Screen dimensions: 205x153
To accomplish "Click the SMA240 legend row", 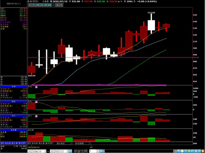I will 14,20.
